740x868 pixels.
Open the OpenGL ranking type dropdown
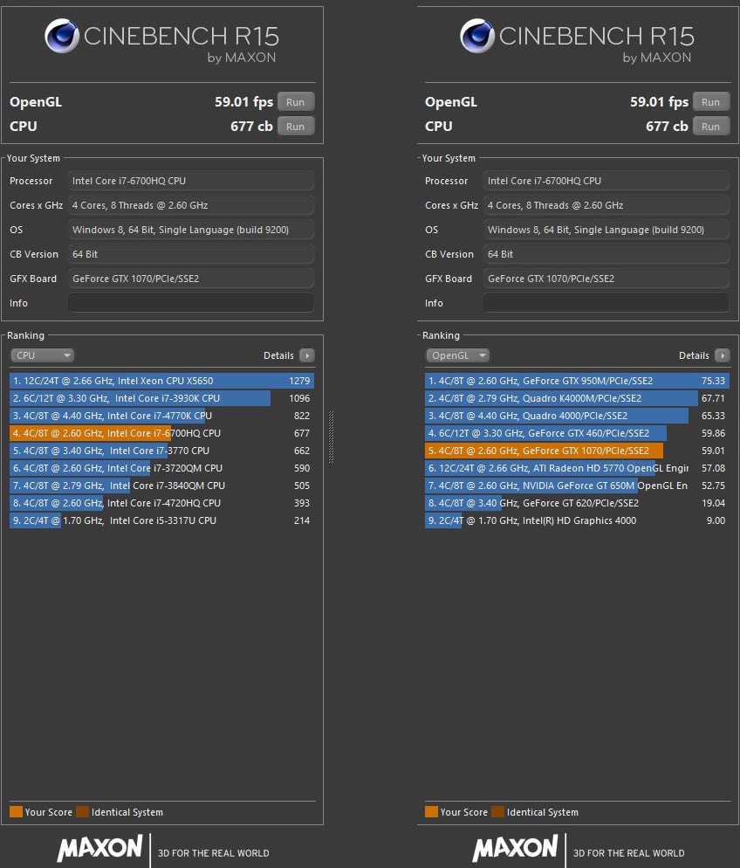[457, 355]
